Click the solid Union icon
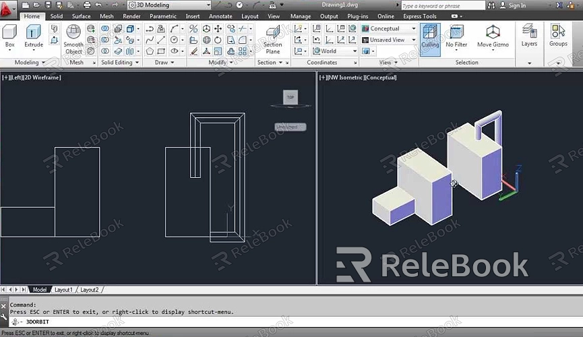The width and height of the screenshot is (583, 337). point(105,28)
